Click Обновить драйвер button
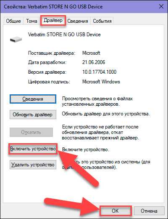 tap(33, 115)
